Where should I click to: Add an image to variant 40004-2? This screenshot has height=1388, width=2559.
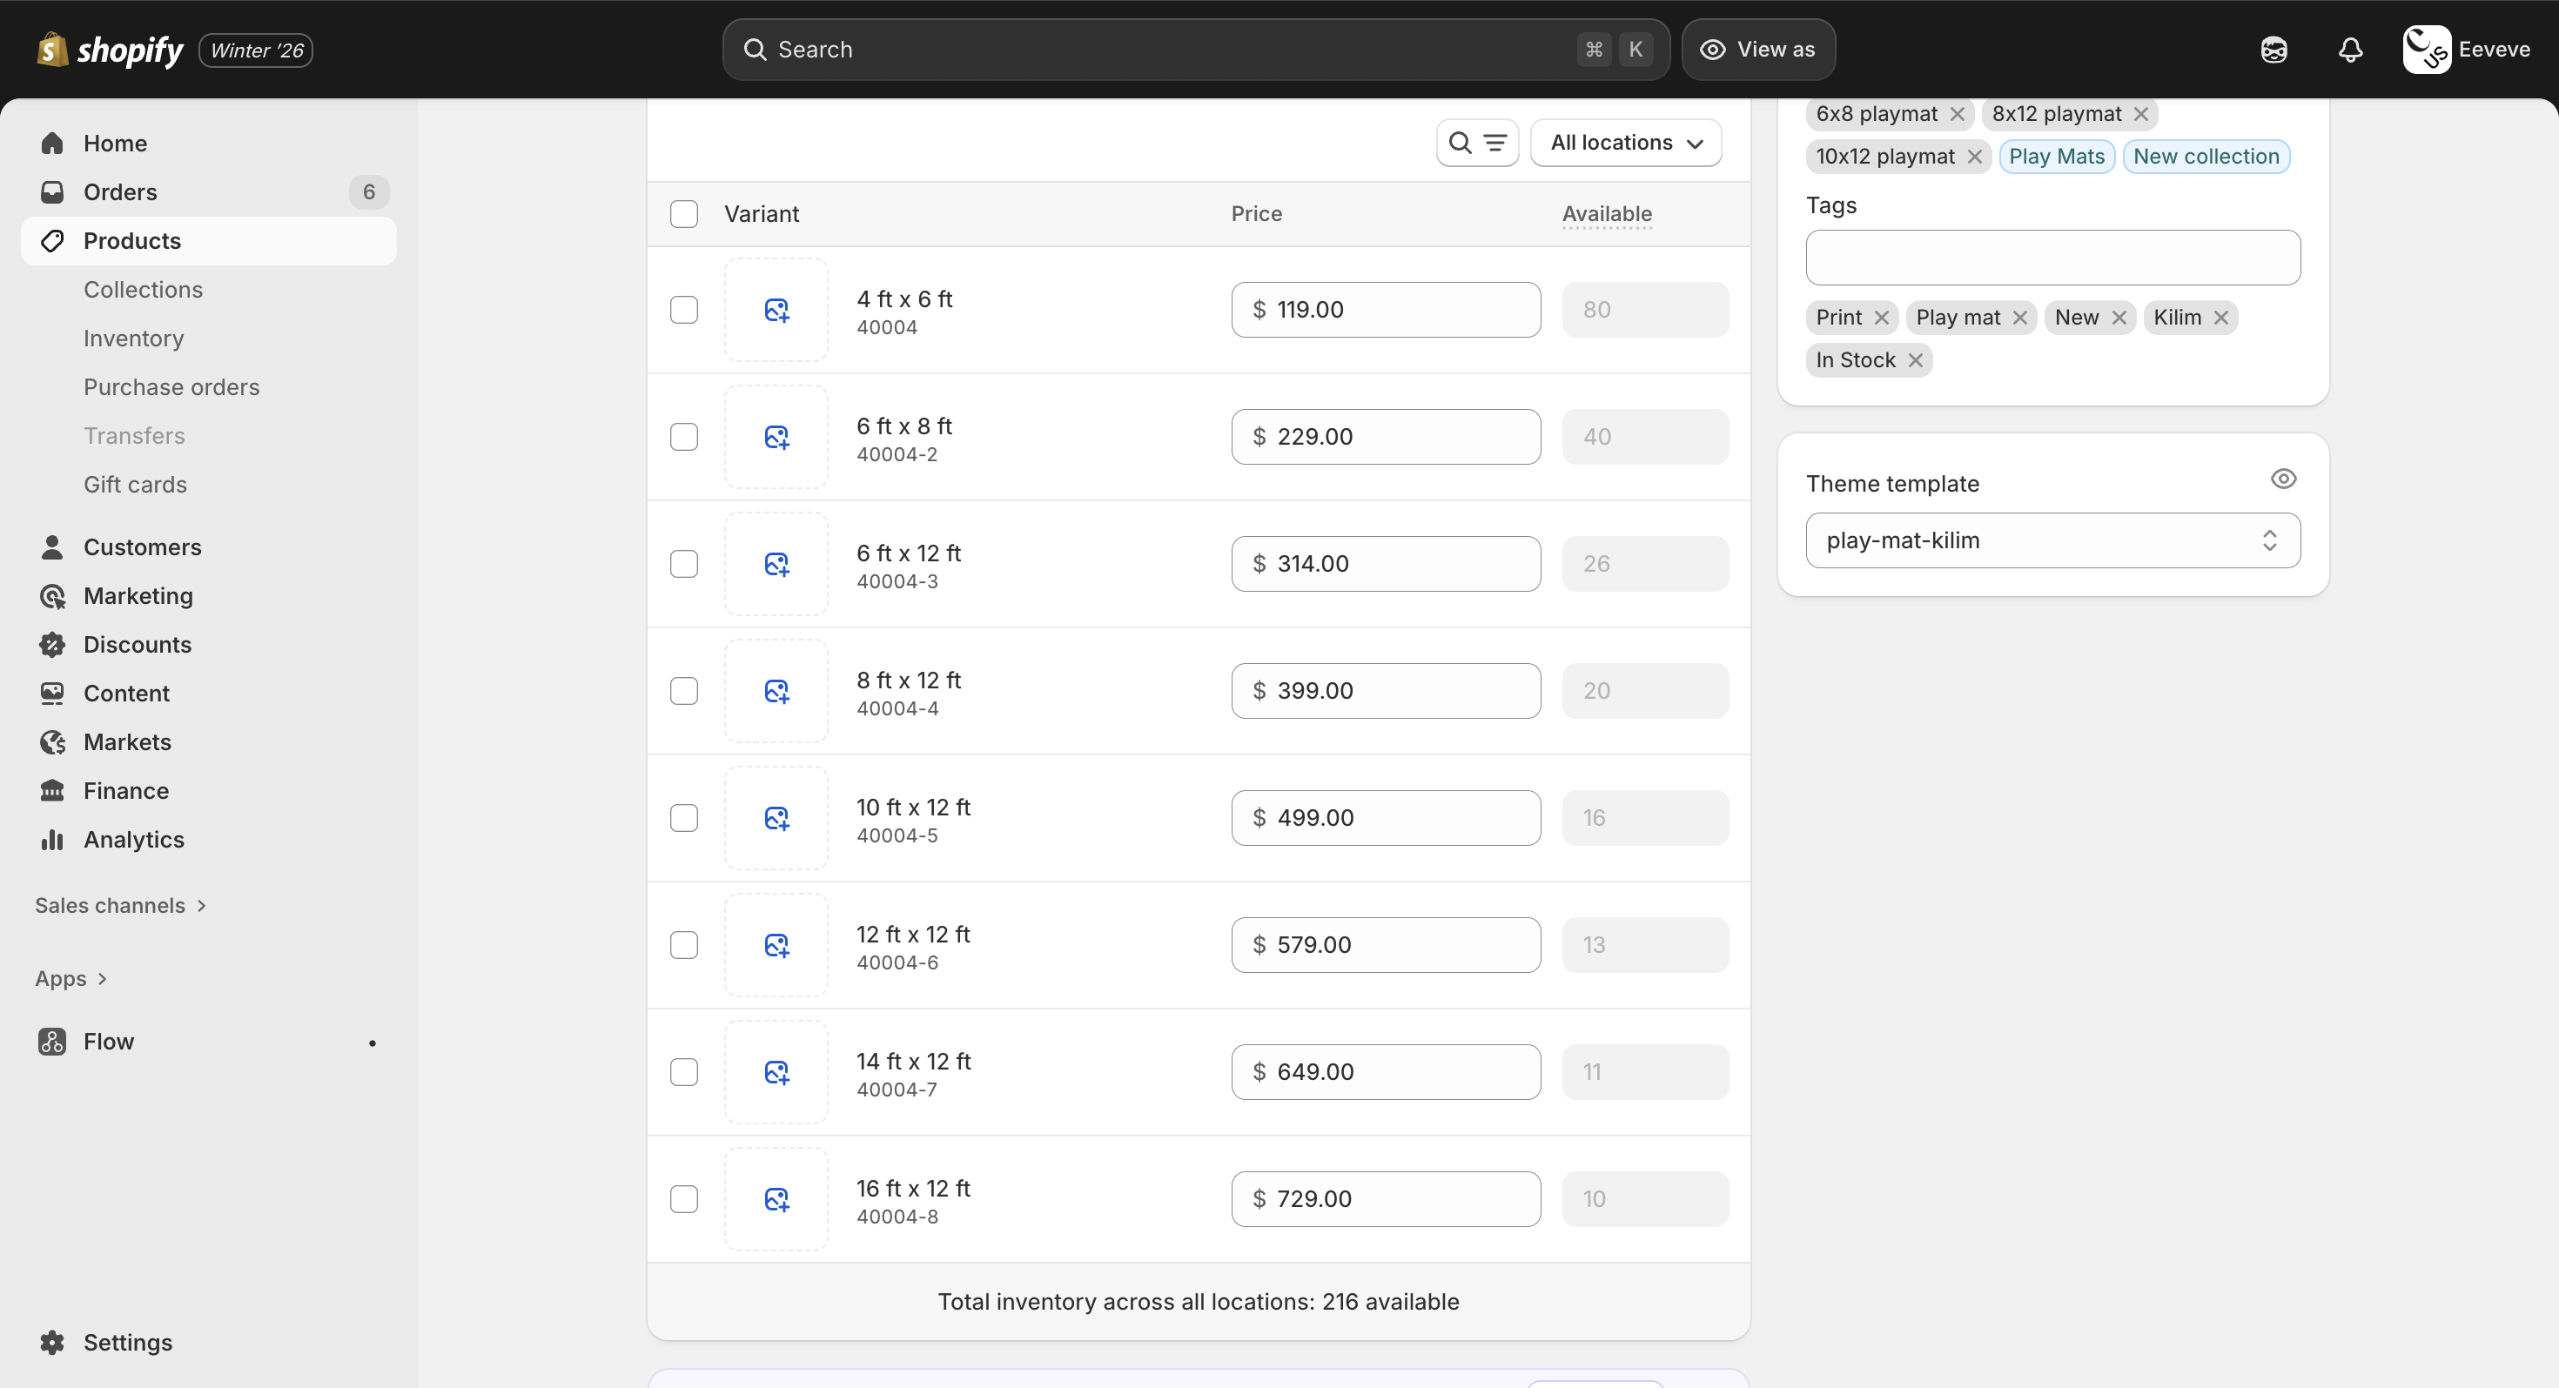(776, 437)
